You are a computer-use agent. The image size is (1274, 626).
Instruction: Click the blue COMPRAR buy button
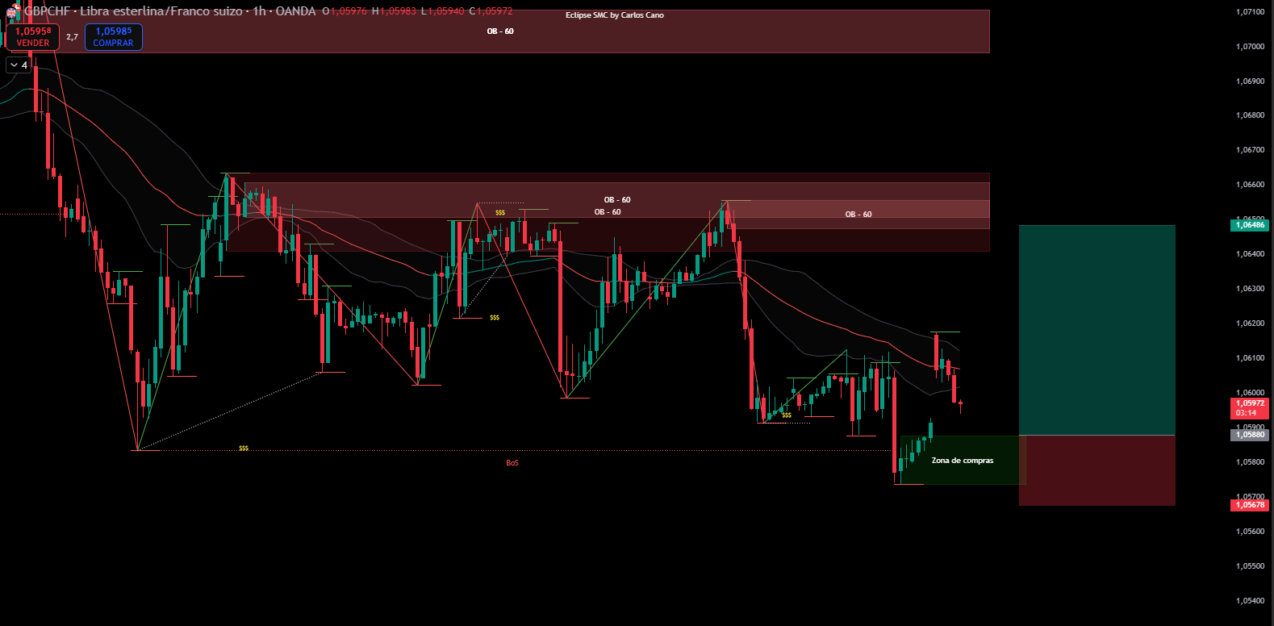(113, 37)
